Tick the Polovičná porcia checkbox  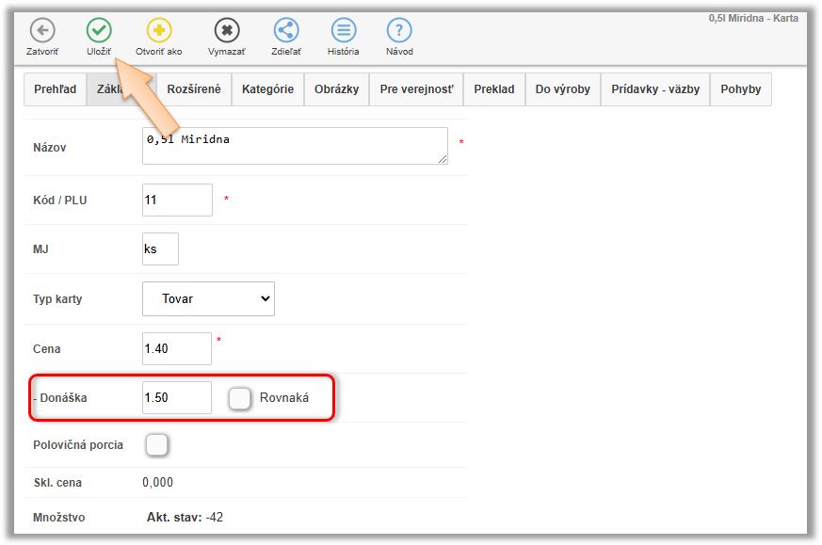(x=157, y=445)
